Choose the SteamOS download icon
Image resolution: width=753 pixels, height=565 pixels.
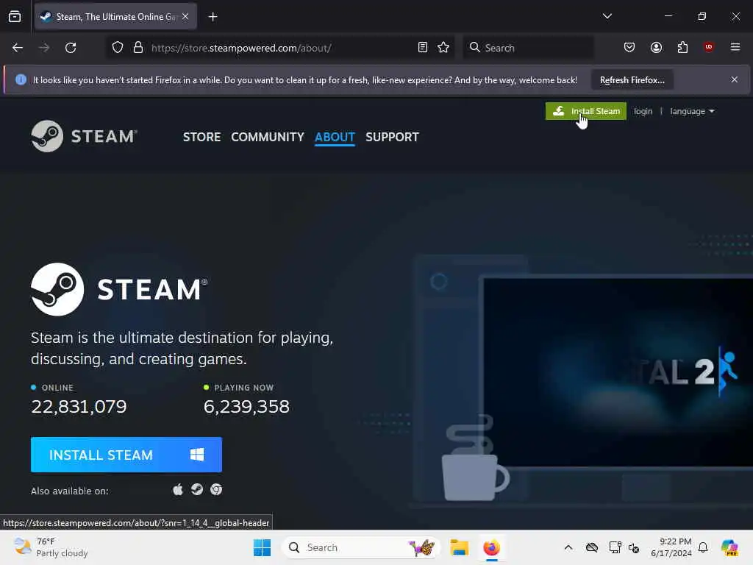[197, 489]
